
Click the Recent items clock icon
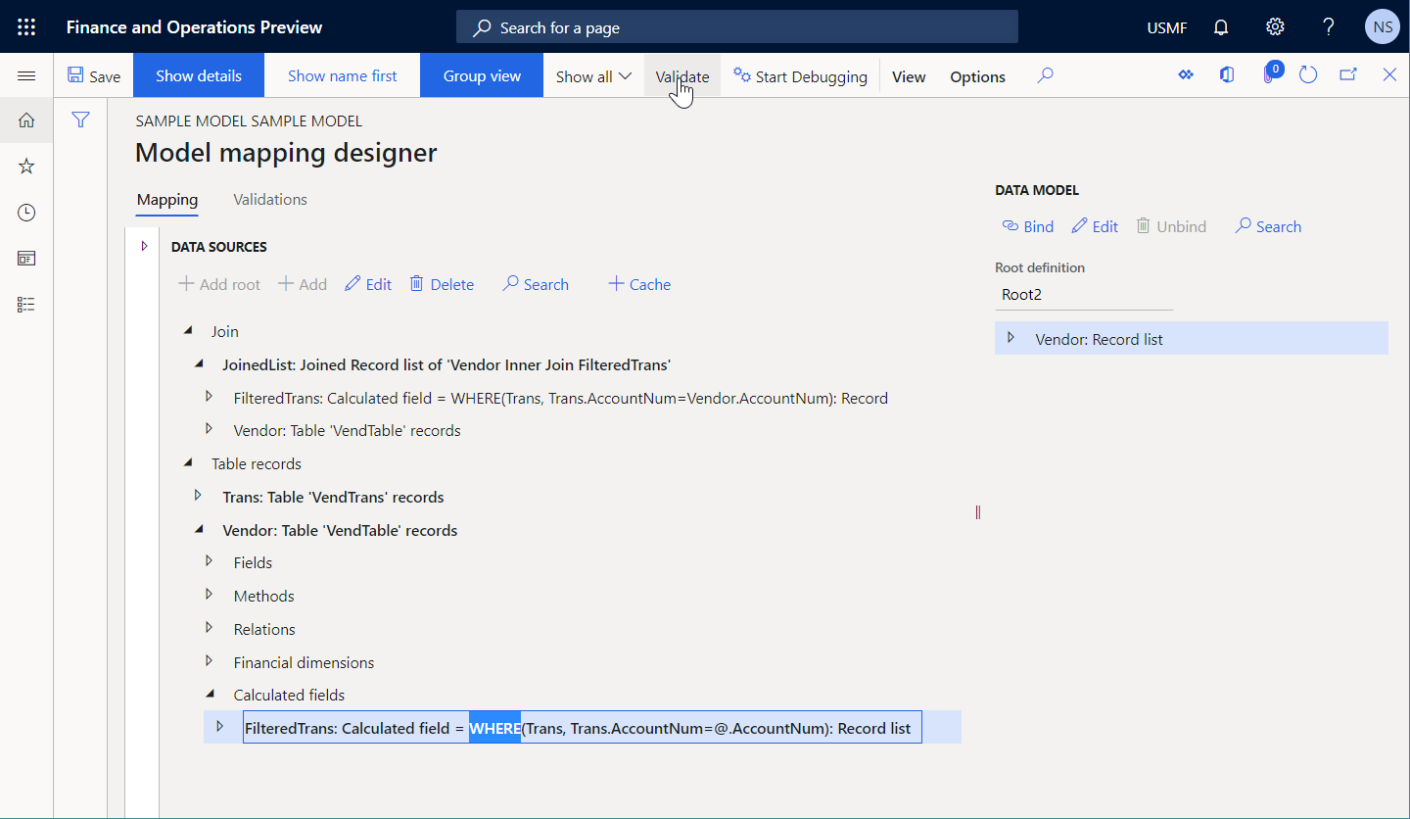point(26,212)
